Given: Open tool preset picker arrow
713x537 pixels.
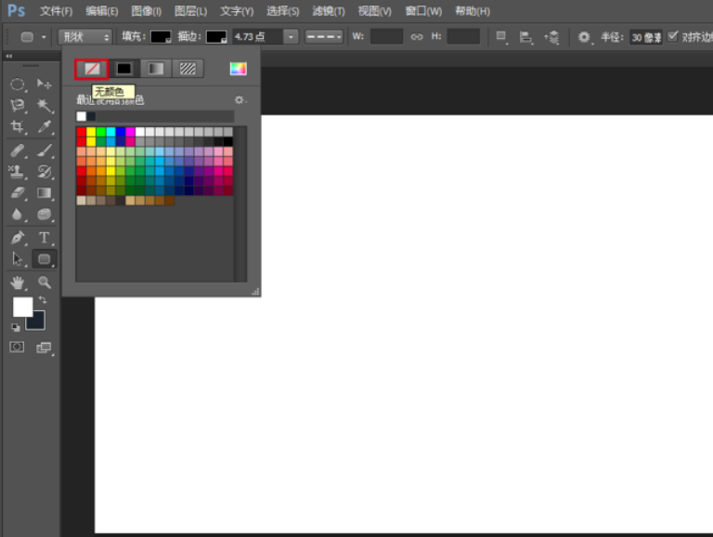Looking at the screenshot, I should click(45, 37).
